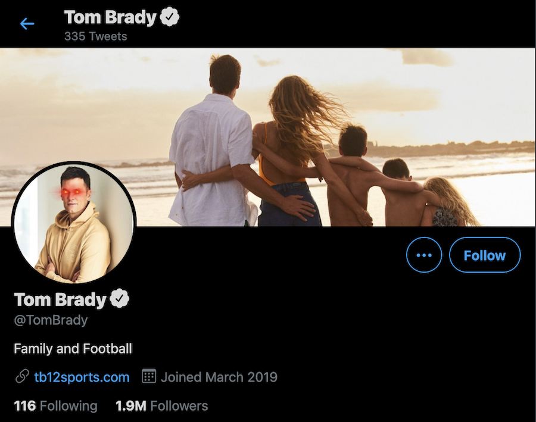
Task: Click verified badge beside header title
Action: (171, 17)
